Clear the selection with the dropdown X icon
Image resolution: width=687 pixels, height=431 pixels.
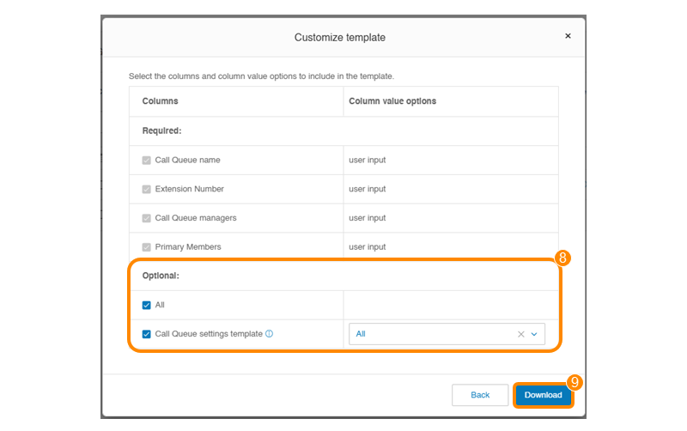pos(520,334)
